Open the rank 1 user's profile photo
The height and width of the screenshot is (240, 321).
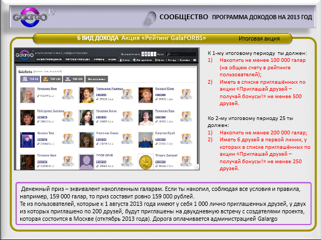(x=27, y=95)
